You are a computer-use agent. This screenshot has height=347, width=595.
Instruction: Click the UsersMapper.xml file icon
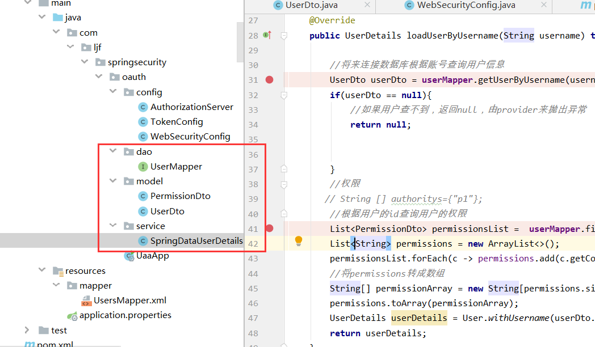pyautogui.click(x=86, y=301)
